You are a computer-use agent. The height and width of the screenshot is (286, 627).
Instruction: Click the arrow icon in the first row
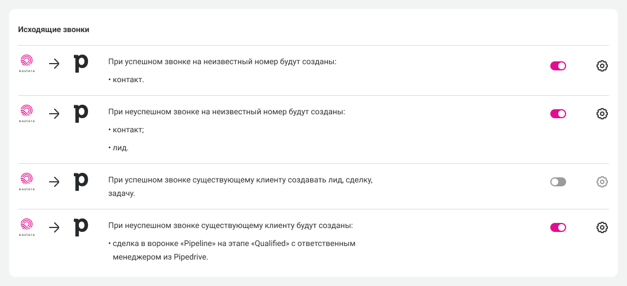pyautogui.click(x=54, y=64)
